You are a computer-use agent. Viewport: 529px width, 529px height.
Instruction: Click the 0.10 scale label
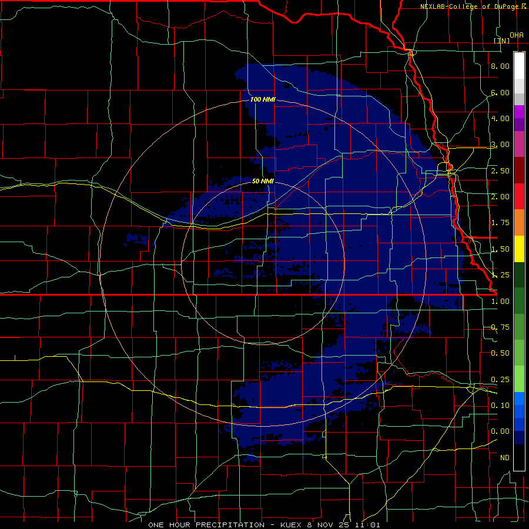click(x=500, y=406)
